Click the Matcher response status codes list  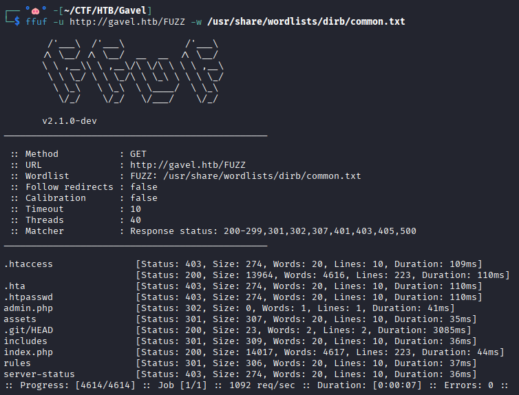(x=273, y=231)
